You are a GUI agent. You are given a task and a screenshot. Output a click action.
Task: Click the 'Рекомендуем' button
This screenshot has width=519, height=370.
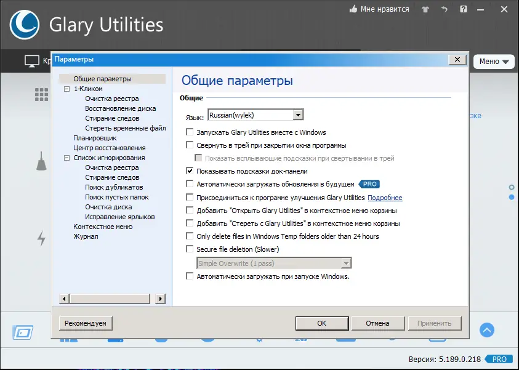point(86,323)
